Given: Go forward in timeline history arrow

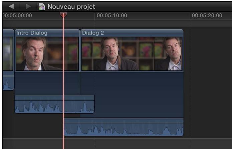Looking at the screenshot, I should click(28, 6).
